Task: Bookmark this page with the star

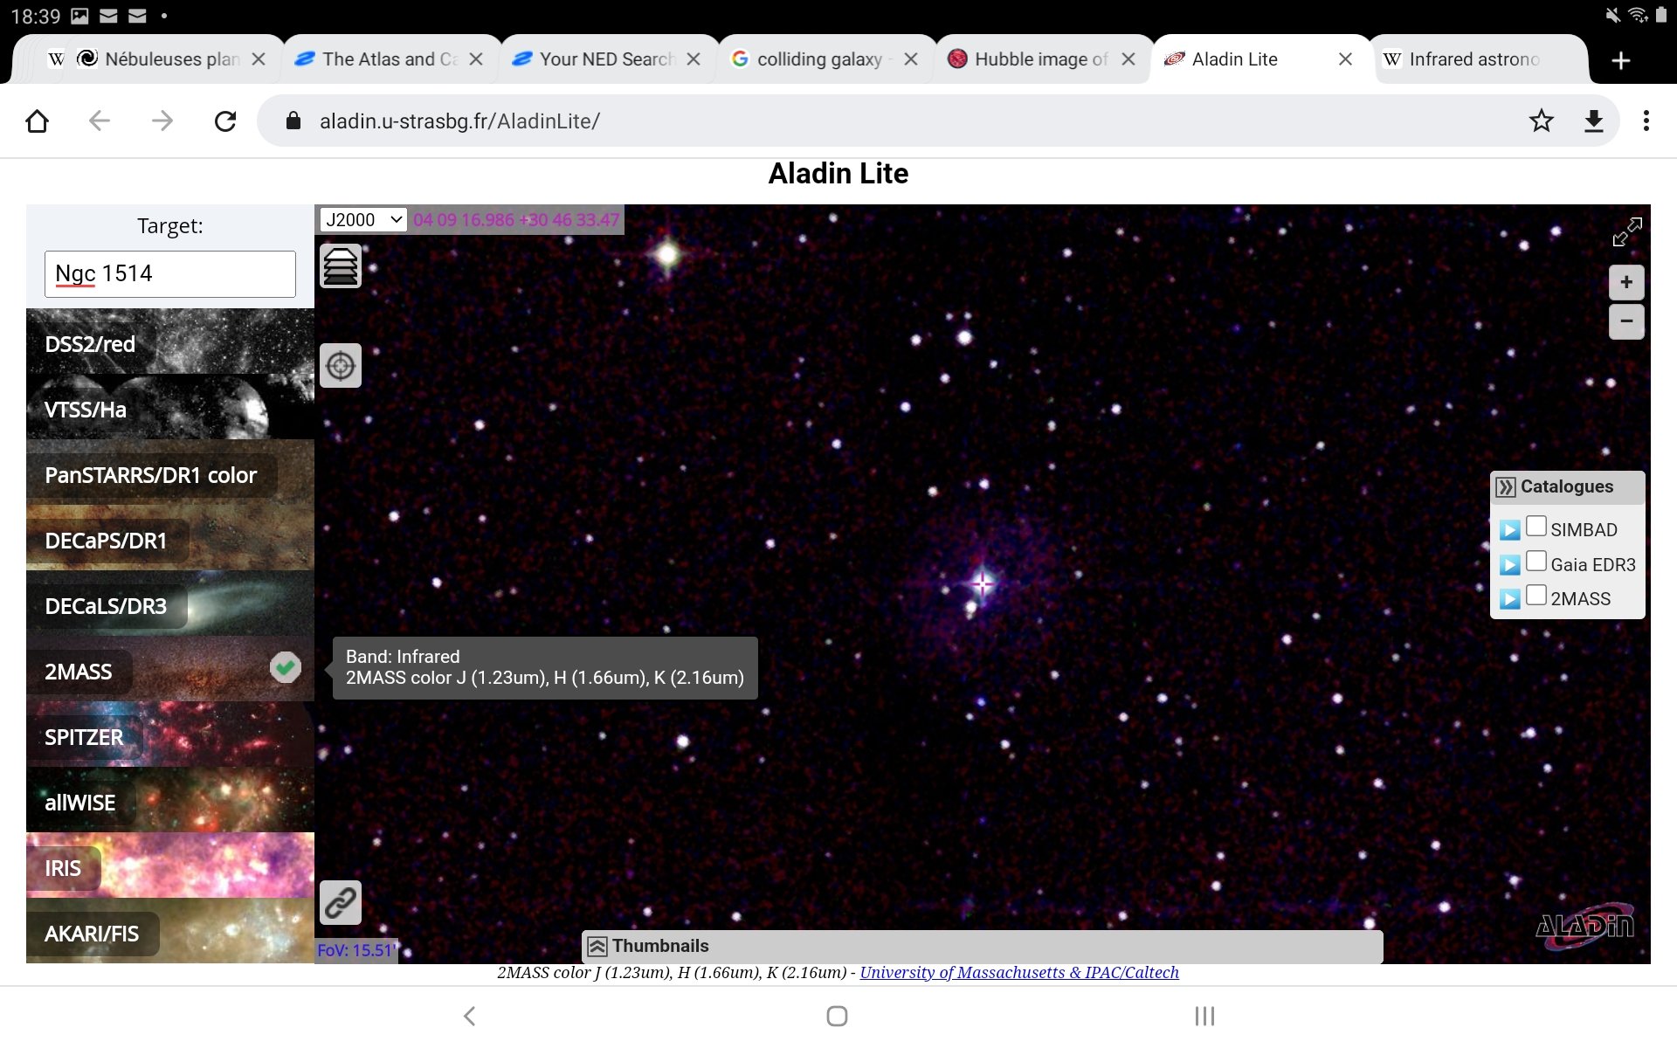Action: pyautogui.click(x=1542, y=121)
